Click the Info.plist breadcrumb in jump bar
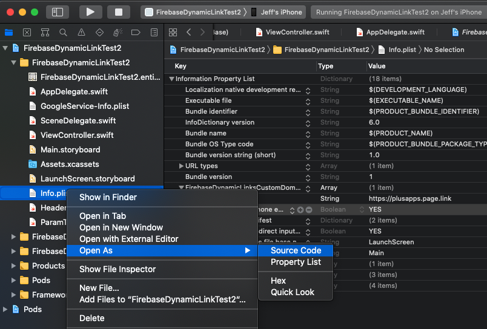487x329 pixels. 397,50
